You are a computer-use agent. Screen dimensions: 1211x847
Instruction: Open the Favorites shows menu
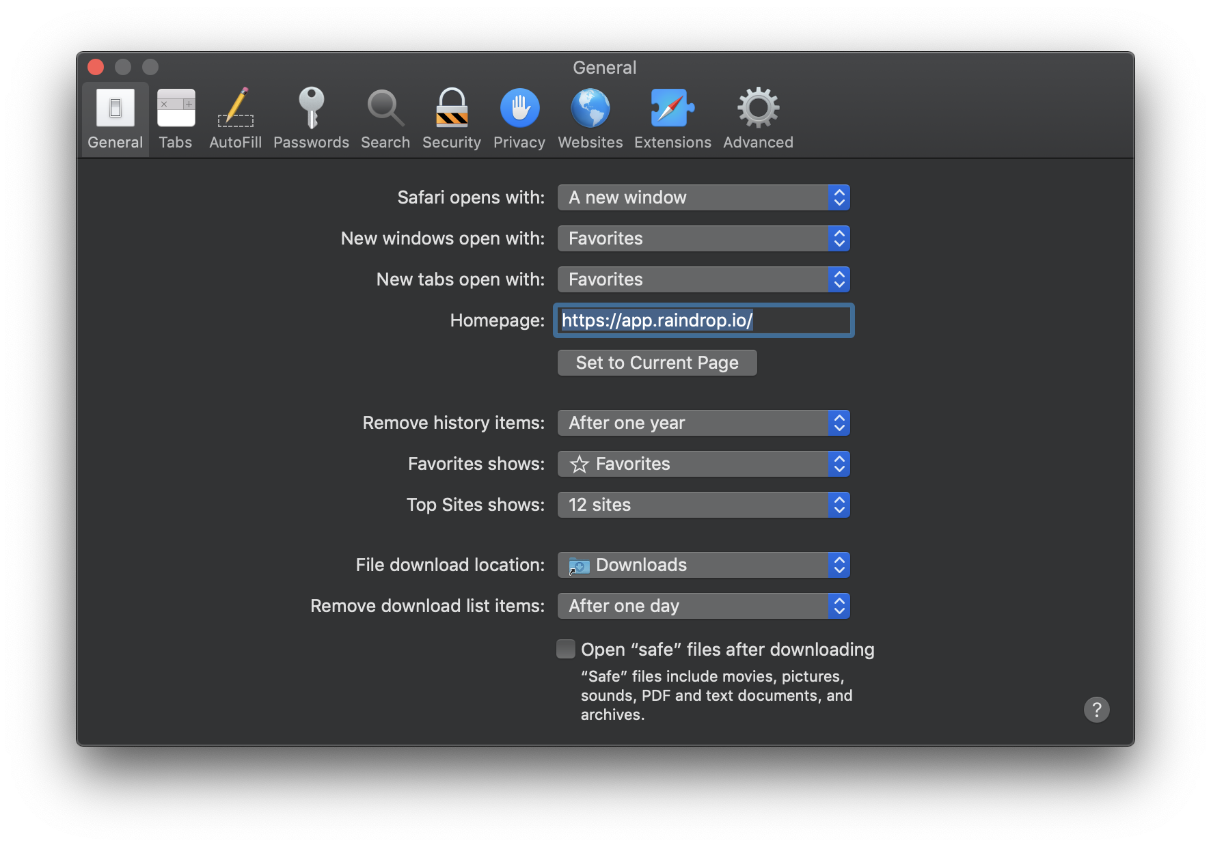tap(703, 464)
